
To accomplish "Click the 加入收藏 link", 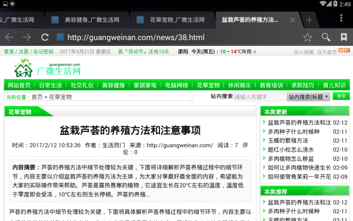I will 304,52.
